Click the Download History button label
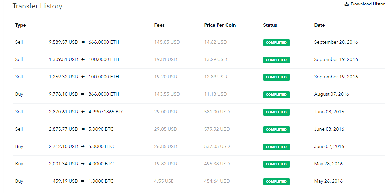Image resolution: width=385 pixels, height=193 pixels. coord(368,4)
